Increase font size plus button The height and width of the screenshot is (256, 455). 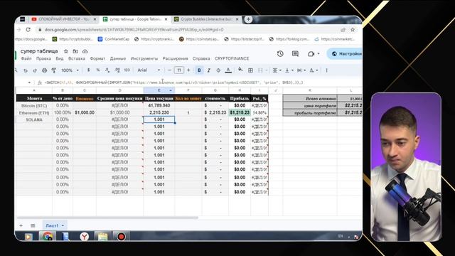188,70
